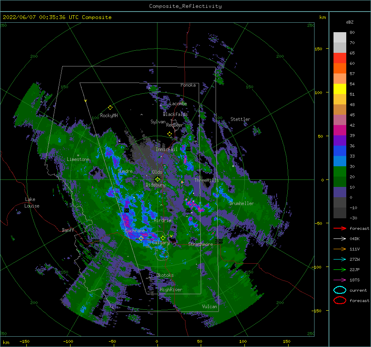Select the orange 111V arrow legend entry
This screenshot has height=347, width=371.
(340, 249)
